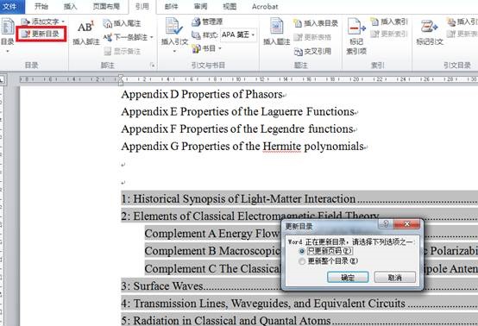Viewport: 478px width, 326px height.
Task: Switch to the 插入 (Insert) tab
Action: click(70, 6)
